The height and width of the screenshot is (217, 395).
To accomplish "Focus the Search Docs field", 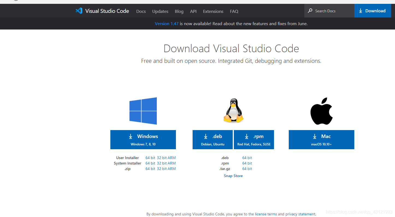I will pos(329,11).
